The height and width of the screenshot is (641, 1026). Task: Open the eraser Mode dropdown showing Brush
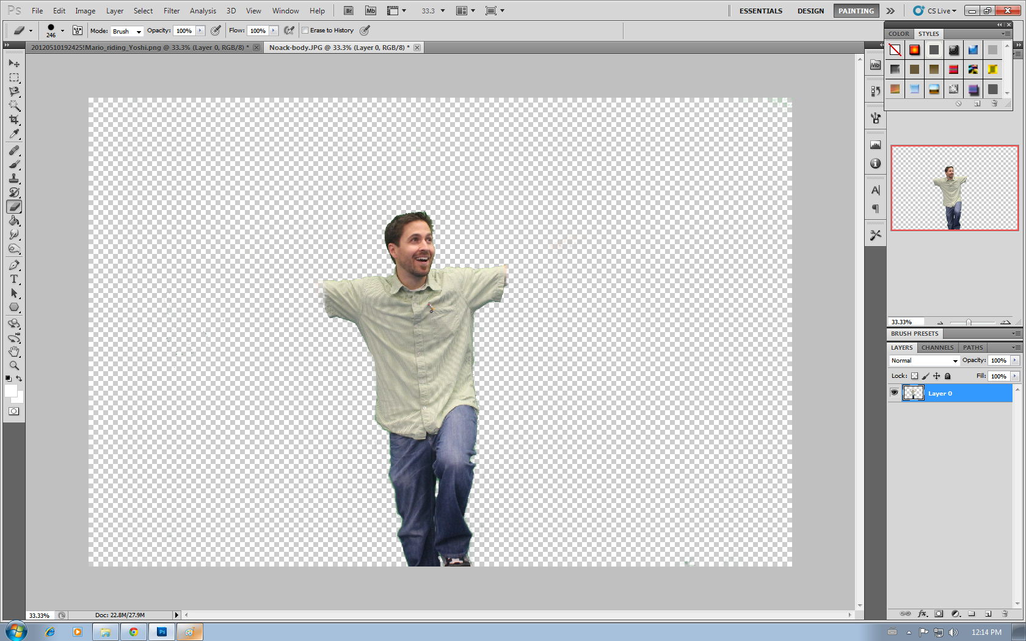point(126,31)
